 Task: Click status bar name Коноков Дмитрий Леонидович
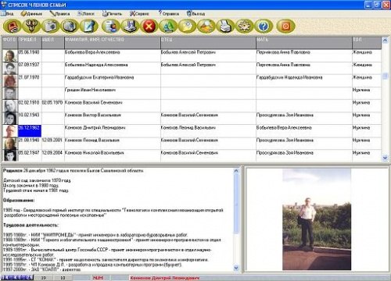tap(165, 278)
